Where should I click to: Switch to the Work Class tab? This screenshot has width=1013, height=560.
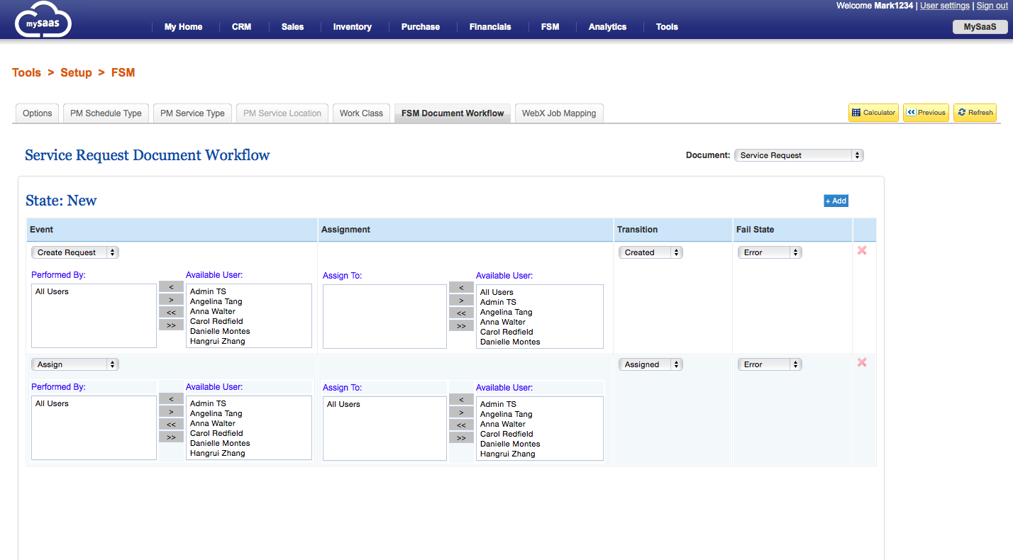tap(361, 113)
